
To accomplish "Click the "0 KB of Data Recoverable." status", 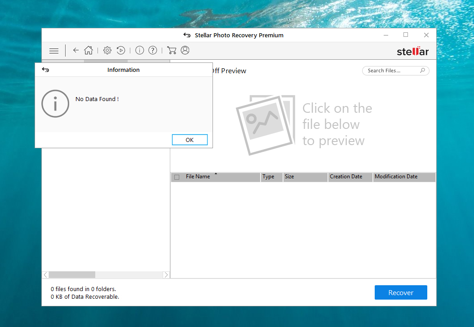I will (85, 297).
